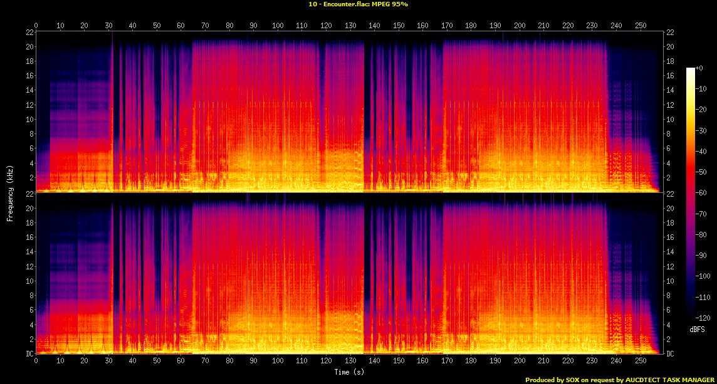Click the 150 mark on the bottom time axis
Image resolution: width=717 pixels, height=384 pixels.
tap(398, 361)
